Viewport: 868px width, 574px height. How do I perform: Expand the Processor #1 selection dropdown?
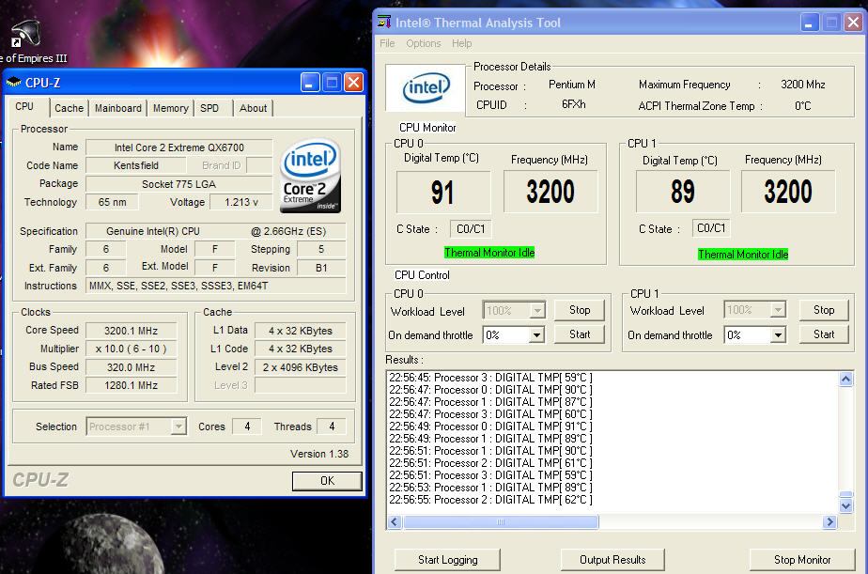click(178, 427)
